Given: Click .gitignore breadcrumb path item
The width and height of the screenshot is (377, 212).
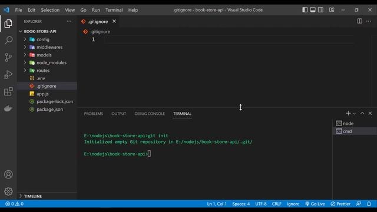Looking at the screenshot, I should (x=100, y=31).
